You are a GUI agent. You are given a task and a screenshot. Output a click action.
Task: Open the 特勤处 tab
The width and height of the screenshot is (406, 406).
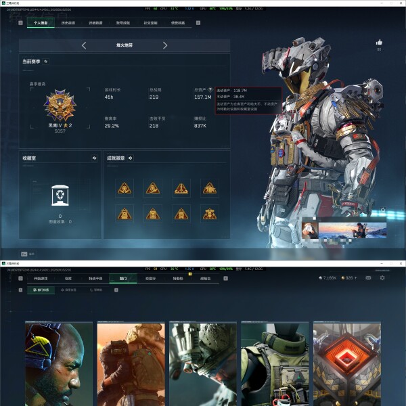178,278
